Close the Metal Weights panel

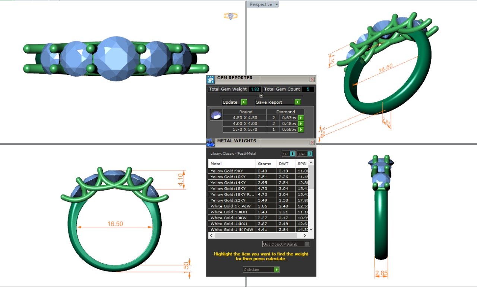coord(312,143)
